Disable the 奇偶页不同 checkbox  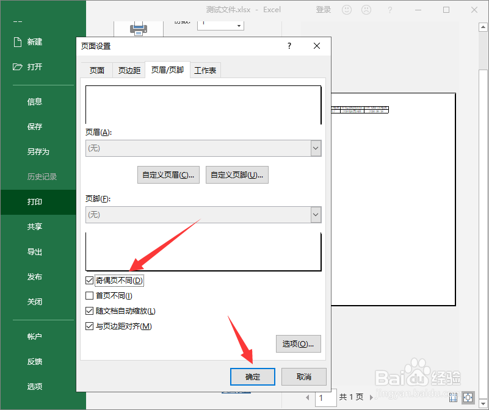point(89,280)
